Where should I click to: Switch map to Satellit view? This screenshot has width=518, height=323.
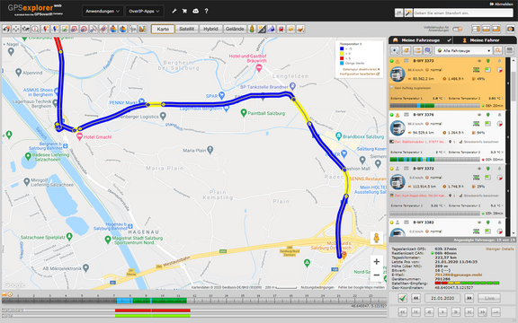(187, 29)
